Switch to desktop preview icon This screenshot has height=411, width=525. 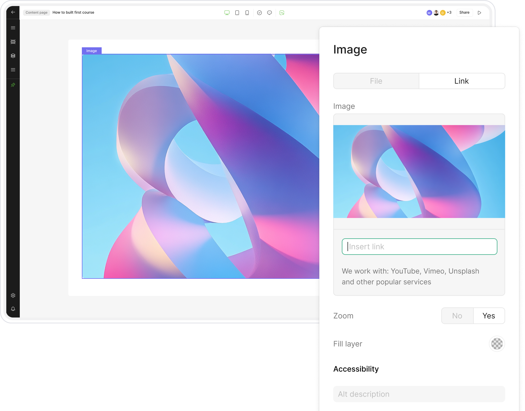(x=227, y=13)
